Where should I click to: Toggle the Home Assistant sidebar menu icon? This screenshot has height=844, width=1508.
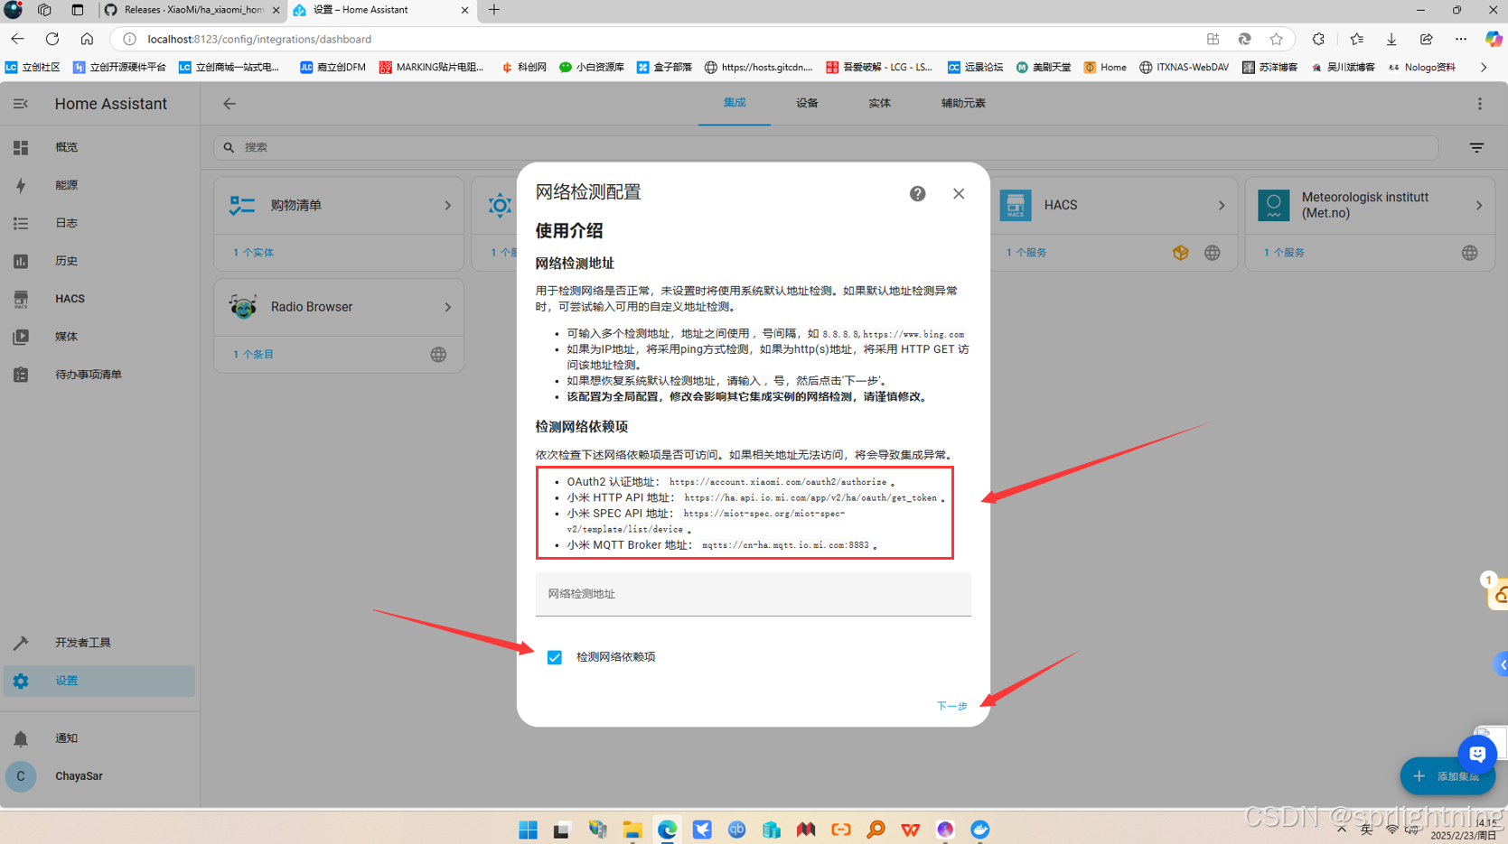[20, 104]
